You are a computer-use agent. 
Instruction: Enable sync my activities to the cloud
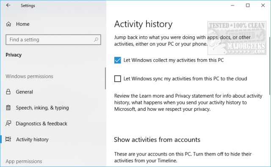118,79
